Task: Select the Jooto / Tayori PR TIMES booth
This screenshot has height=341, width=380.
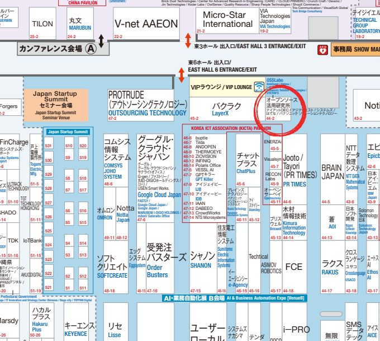Action: pos(294,169)
